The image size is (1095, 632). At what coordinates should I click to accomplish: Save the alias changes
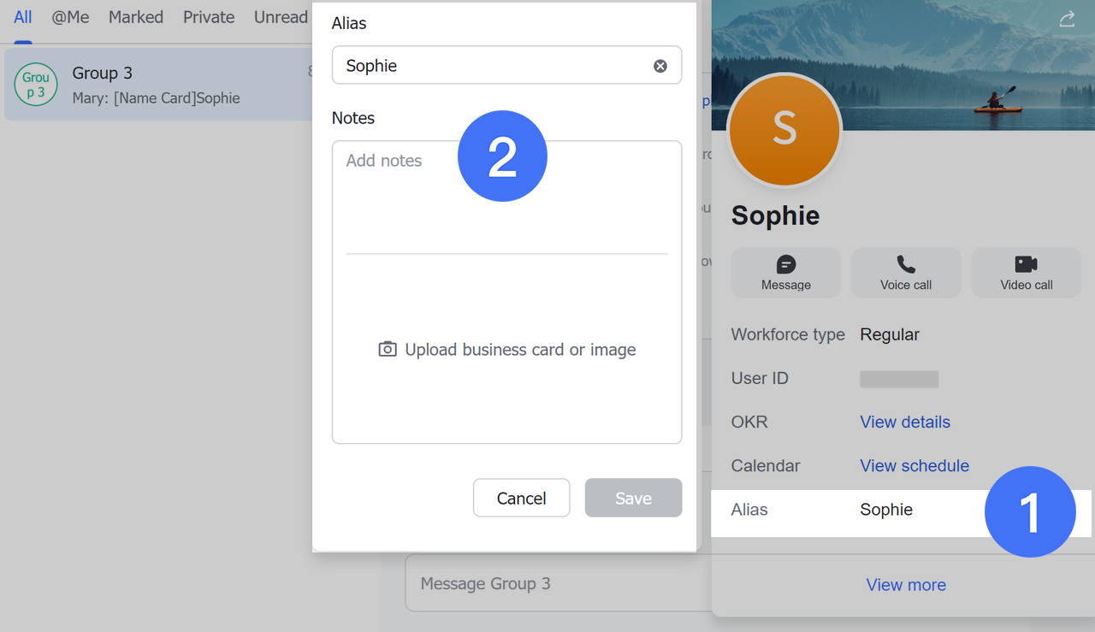click(x=633, y=497)
